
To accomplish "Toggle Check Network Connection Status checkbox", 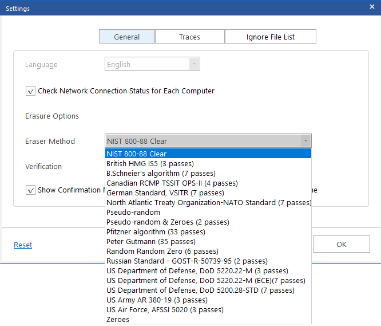I will [31, 91].
